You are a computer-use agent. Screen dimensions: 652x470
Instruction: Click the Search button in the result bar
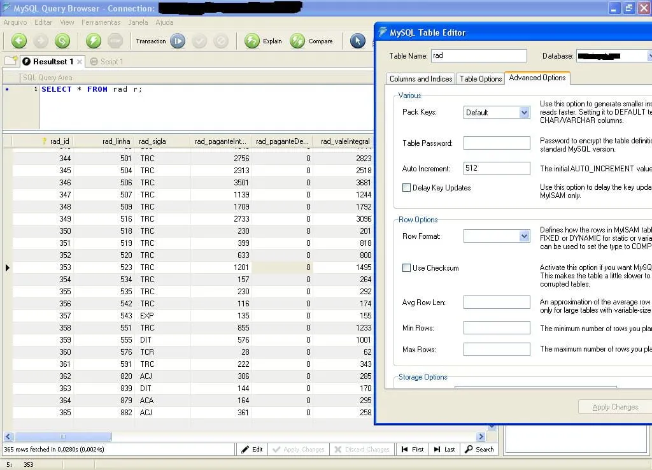(479, 449)
